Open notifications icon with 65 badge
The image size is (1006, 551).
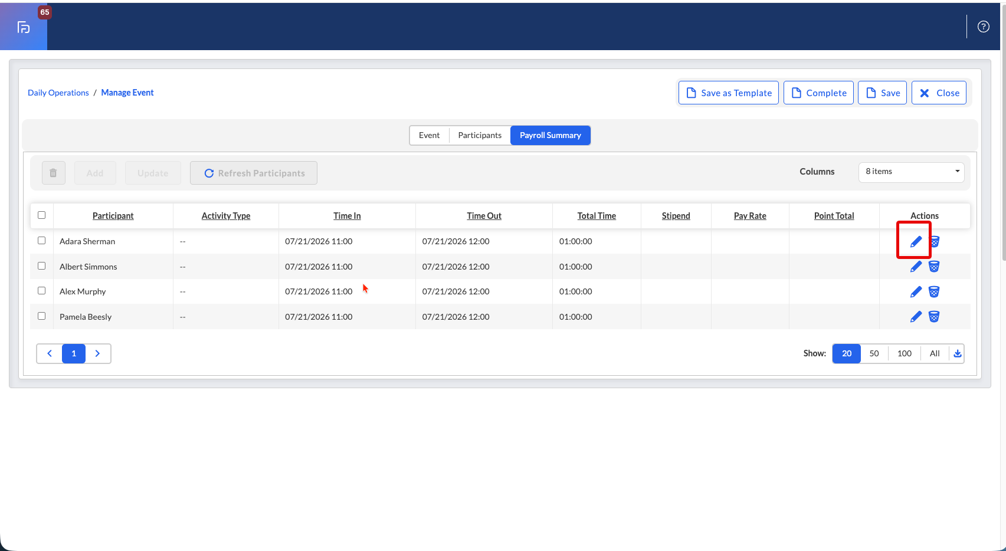click(x=24, y=27)
